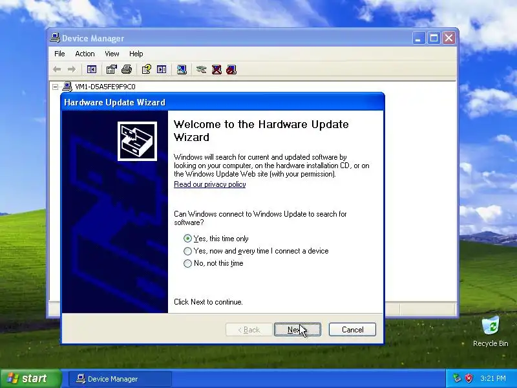Click the Safely Remove Hardware tray icon
Screen dimensions: 517x388
pos(457,378)
